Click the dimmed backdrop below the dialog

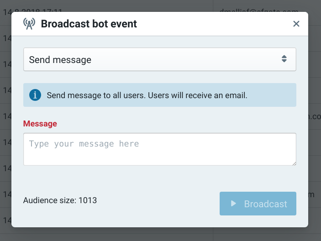click(x=160, y=234)
